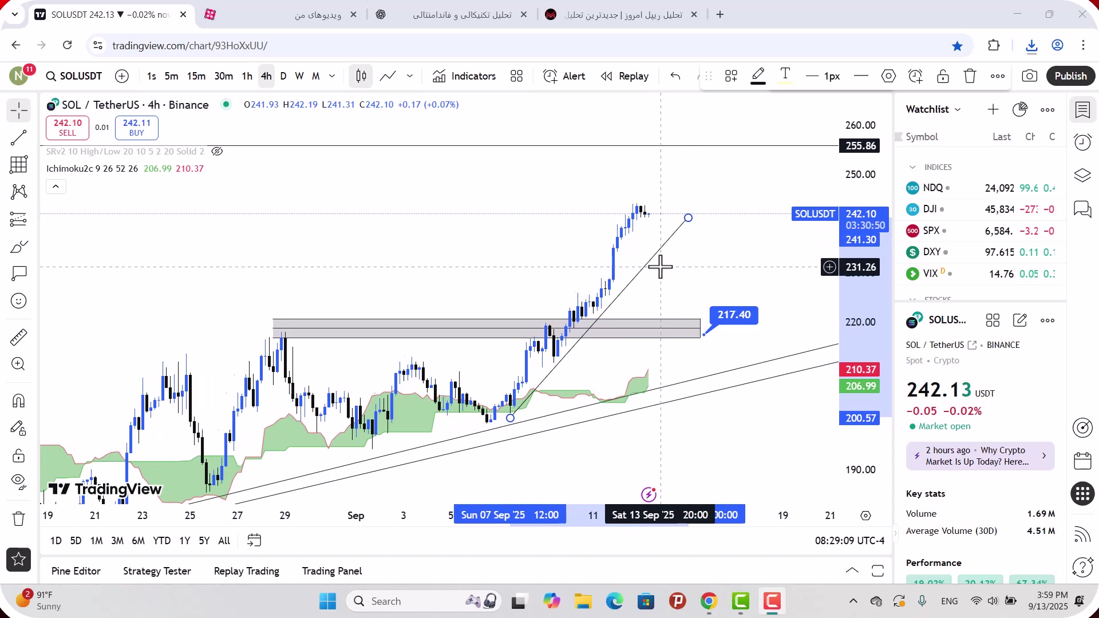Click the 242.10 SELL button
This screenshot has height=618, width=1099.
[68, 128]
